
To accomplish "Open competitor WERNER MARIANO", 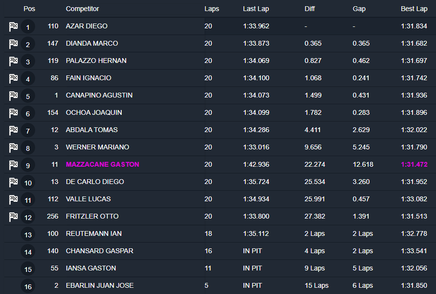I will pyautogui.click(x=97, y=147).
